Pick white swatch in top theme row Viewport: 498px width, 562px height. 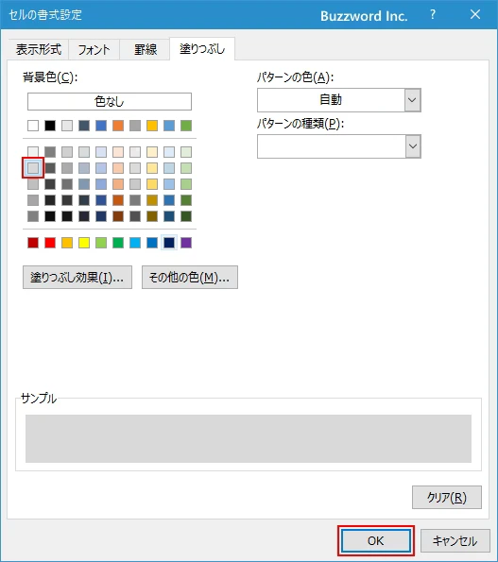[33, 126]
